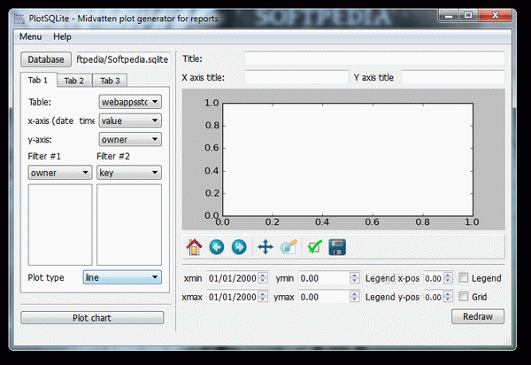Open the x-axis column dropdown showing value
Viewport: 531px width, 365px height.
pos(130,120)
